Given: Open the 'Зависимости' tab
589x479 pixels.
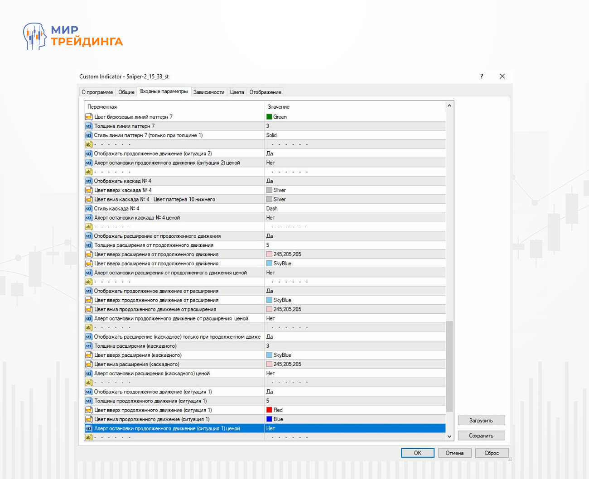Looking at the screenshot, I should pos(208,92).
